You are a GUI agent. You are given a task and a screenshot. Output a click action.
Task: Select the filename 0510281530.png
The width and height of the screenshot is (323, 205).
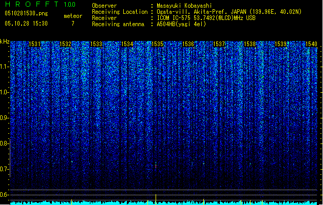click(x=26, y=14)
